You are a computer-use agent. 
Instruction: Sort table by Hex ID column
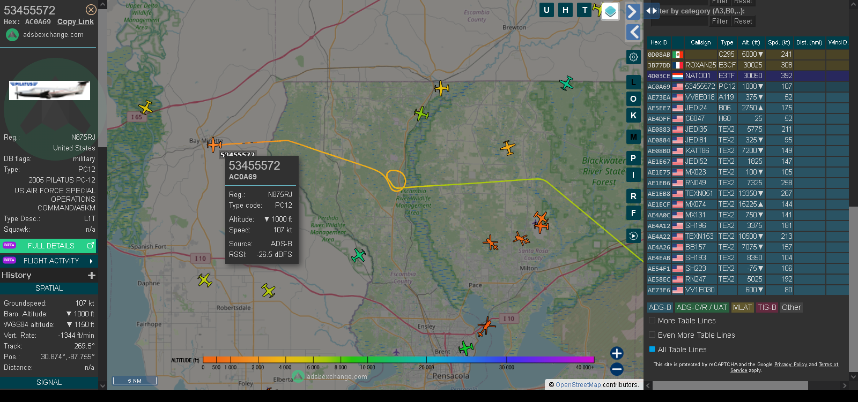(659, 42)
